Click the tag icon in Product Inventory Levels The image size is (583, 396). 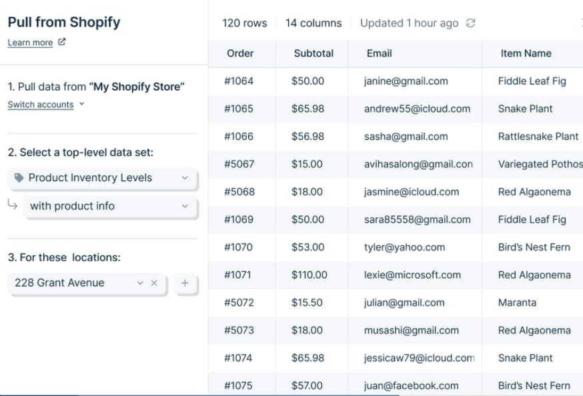[19, 178]
